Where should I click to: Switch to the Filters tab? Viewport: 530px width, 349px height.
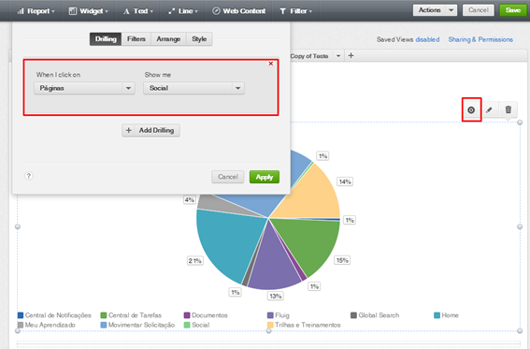tap(136, 39)
